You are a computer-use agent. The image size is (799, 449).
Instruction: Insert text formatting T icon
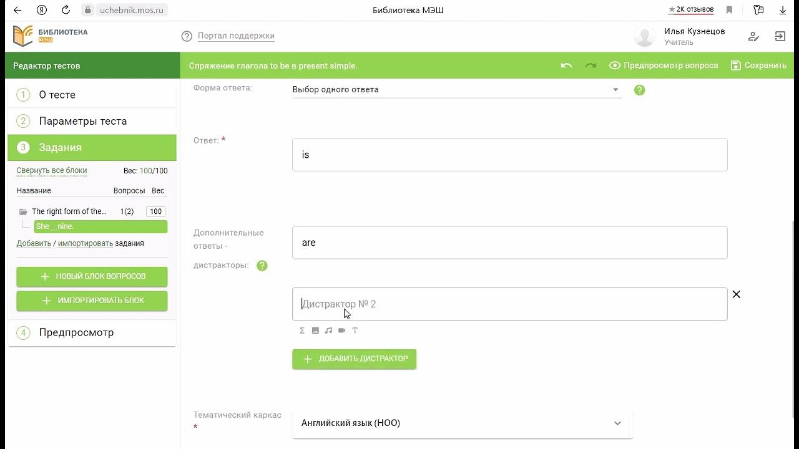tap(355, 331)
